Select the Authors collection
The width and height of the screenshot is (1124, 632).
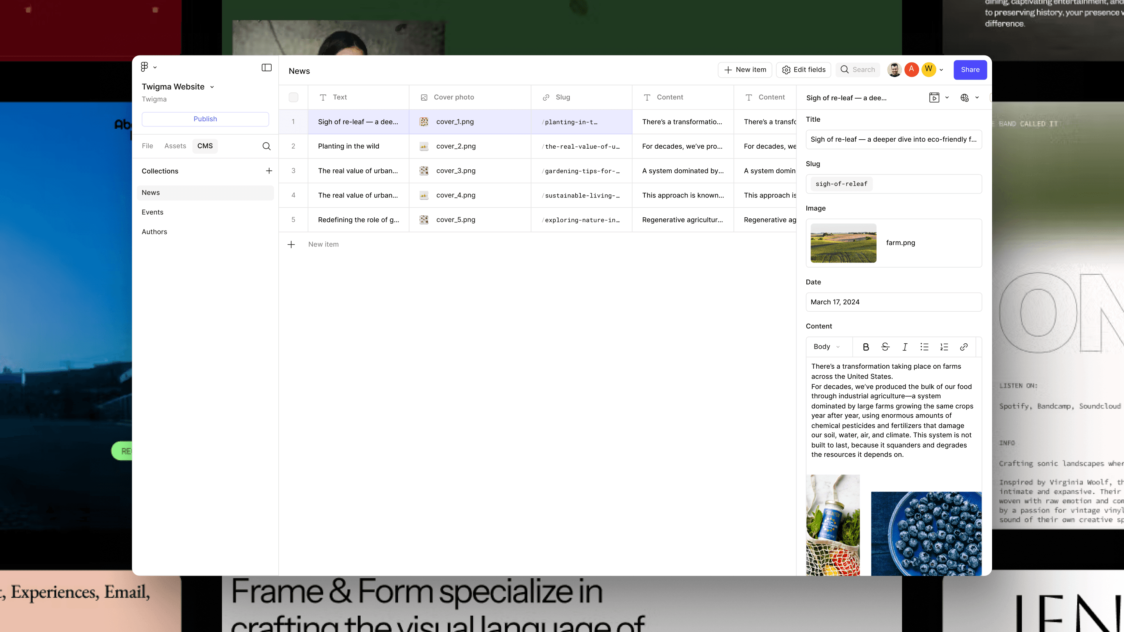(x=205, y=232)
